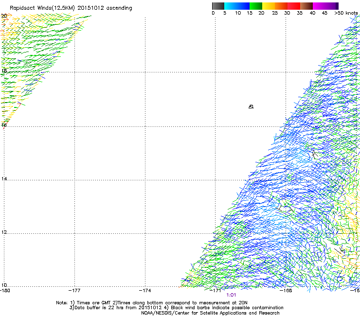The image size is (360, 316).
Task: Select the green 15-20 knots legend segment
Action: (256, 6)
